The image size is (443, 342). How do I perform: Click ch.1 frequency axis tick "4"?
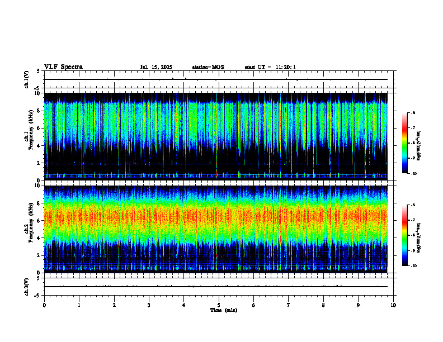click(39, 146)
